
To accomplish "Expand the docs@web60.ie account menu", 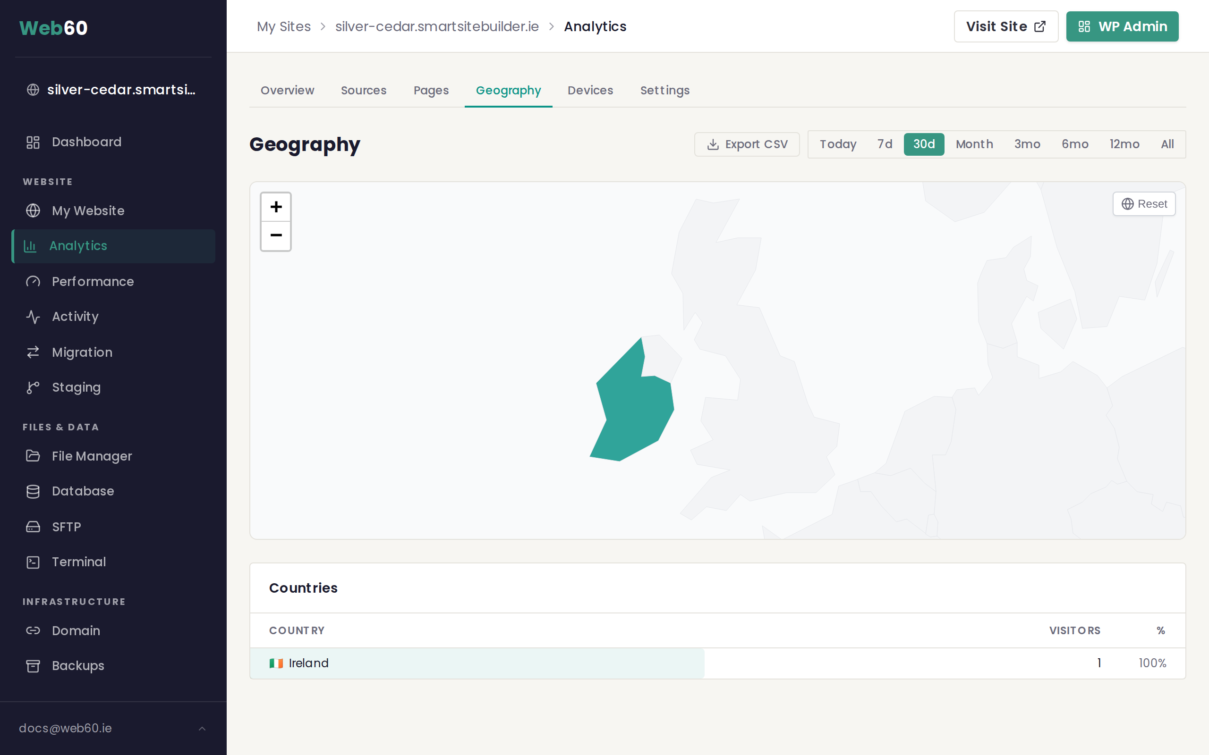I will 113,728.
